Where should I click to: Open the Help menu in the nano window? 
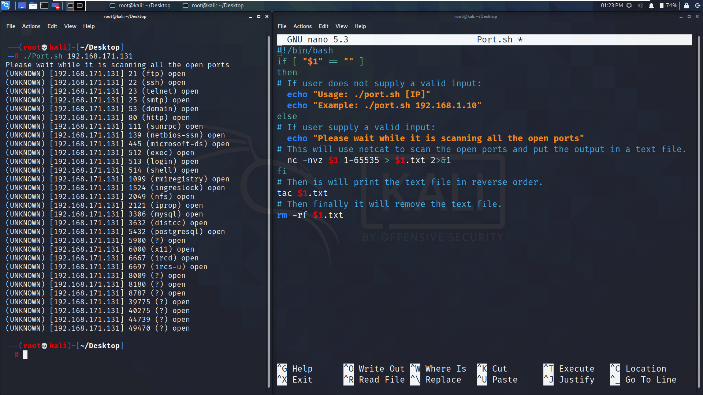pyautogui.click(x=360, y=26)
